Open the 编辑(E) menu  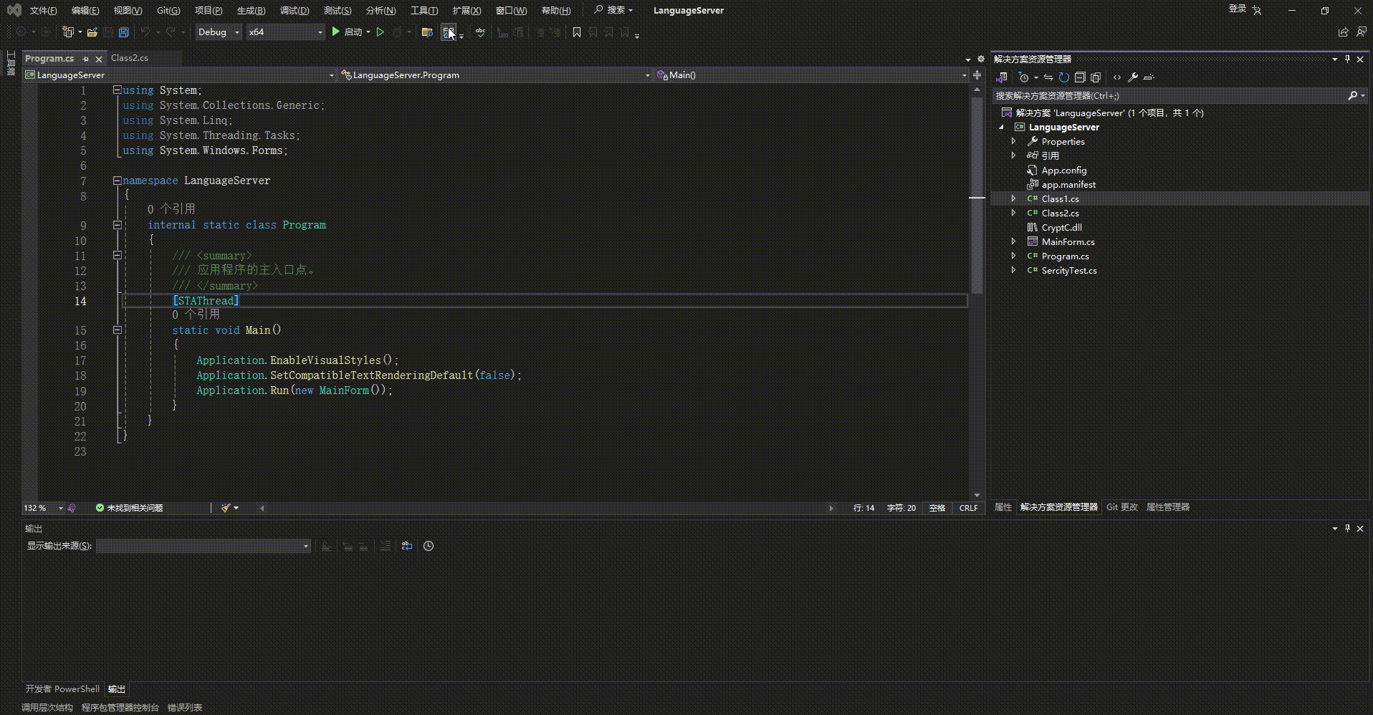85,10
